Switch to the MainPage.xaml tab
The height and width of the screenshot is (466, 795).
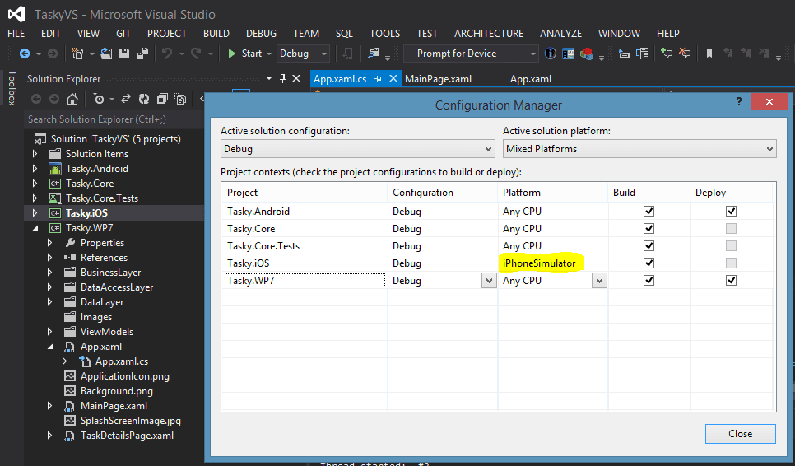pyautogui.click(x=438, y=79)
